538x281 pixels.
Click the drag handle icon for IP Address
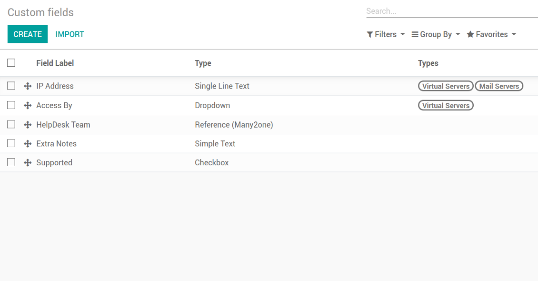click(28, 86)
